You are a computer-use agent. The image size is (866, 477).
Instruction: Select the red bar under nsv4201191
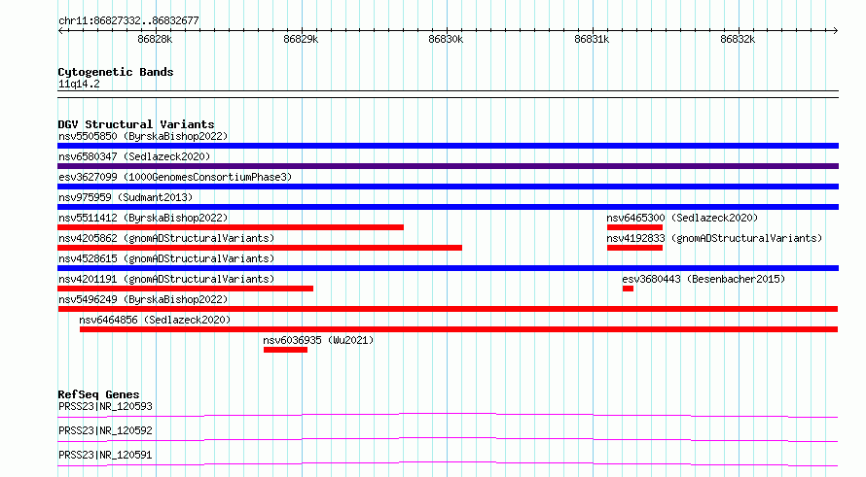(x=185, y=289)
